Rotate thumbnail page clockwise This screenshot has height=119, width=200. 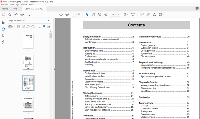pyautogui.click(x=33, y=27)
